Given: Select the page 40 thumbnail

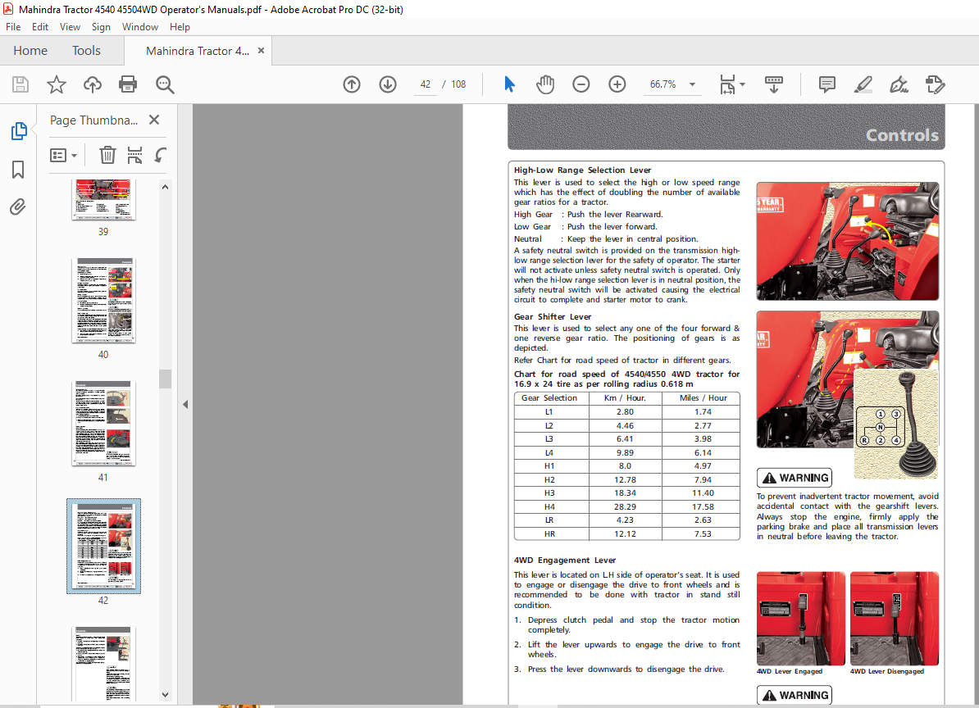Looking at the screenshot, I should pos(103,301).
